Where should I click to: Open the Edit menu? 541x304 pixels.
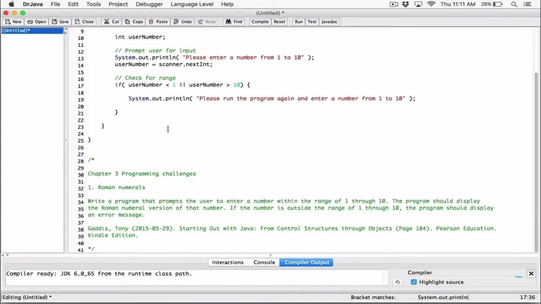(74, 4)
